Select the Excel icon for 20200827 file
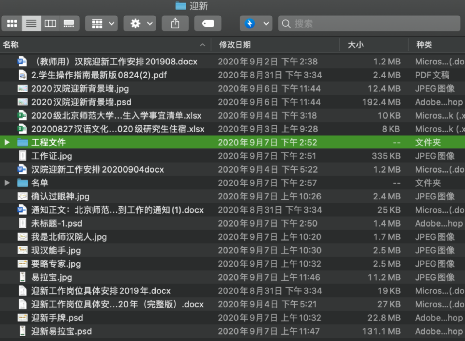This screenshot has height=341, width=465. coord(22,129)
